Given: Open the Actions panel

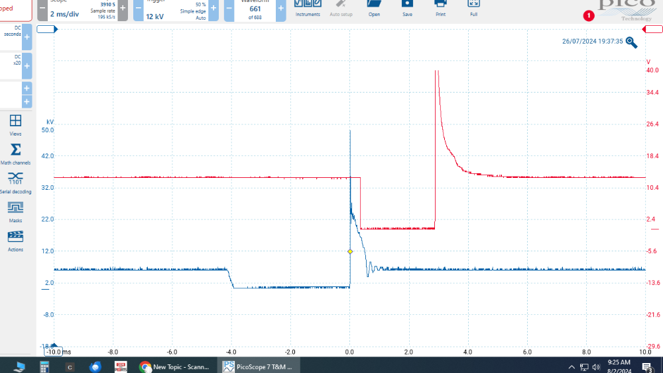Looking at the screenshot, I should 15,240.
